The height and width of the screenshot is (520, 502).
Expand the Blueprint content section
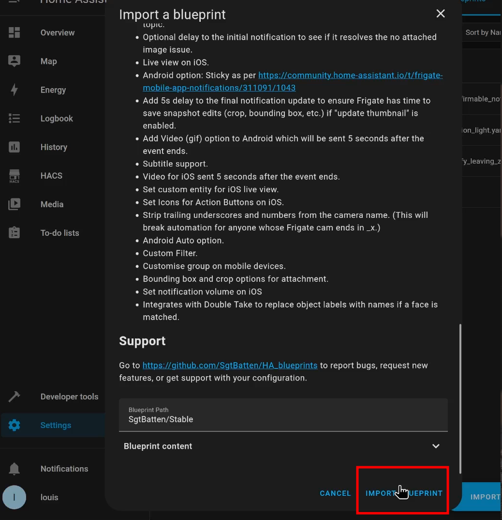283,446
